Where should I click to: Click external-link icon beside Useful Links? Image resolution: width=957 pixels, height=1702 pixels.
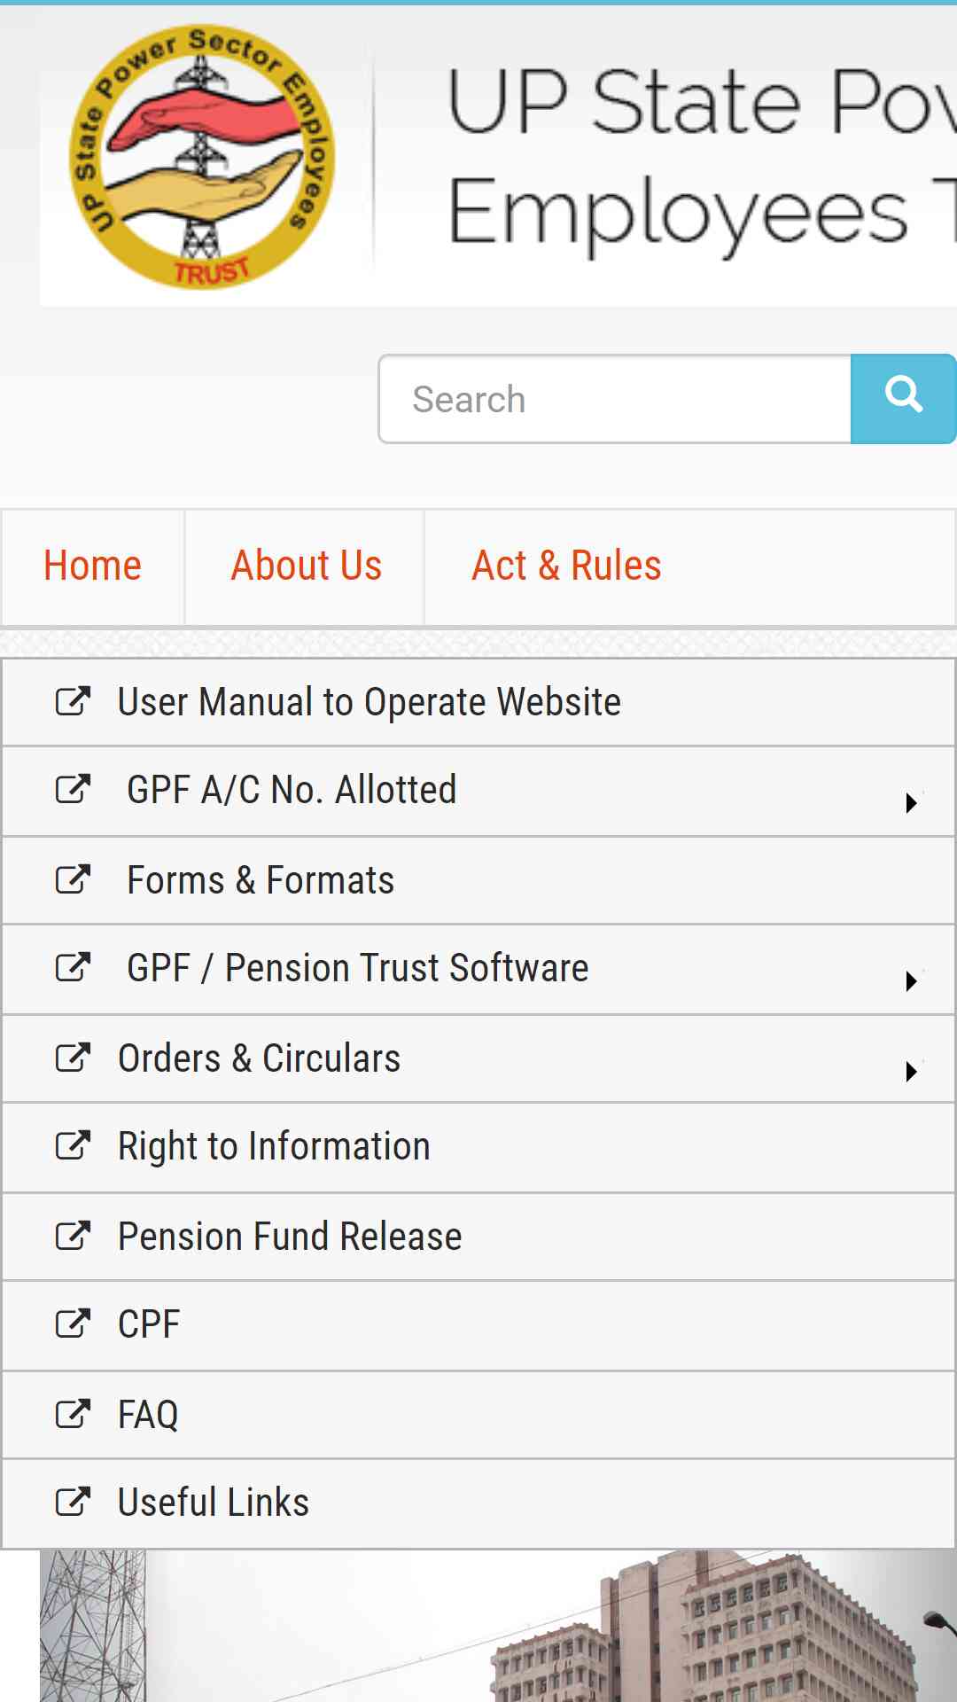coord(73,1502)
